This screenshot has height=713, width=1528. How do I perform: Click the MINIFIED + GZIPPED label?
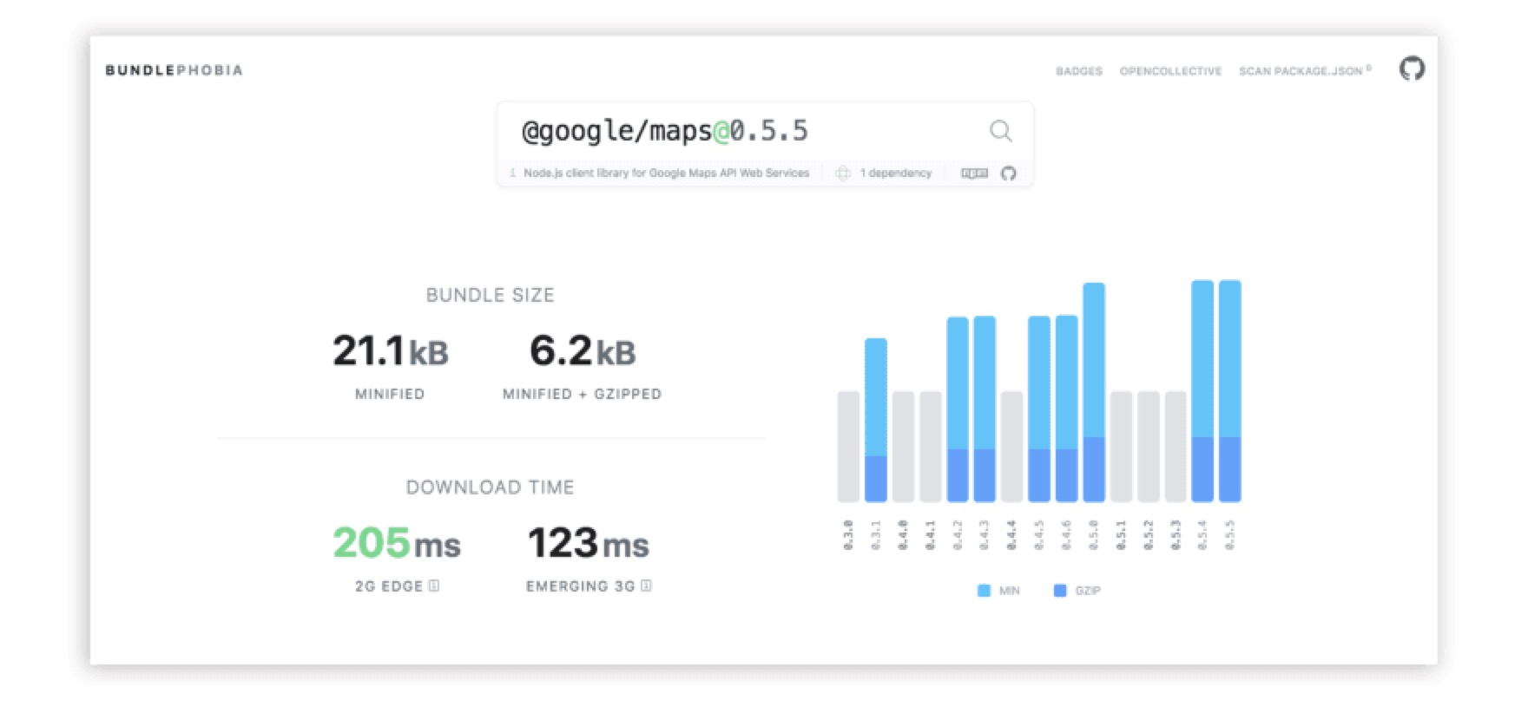582,394
